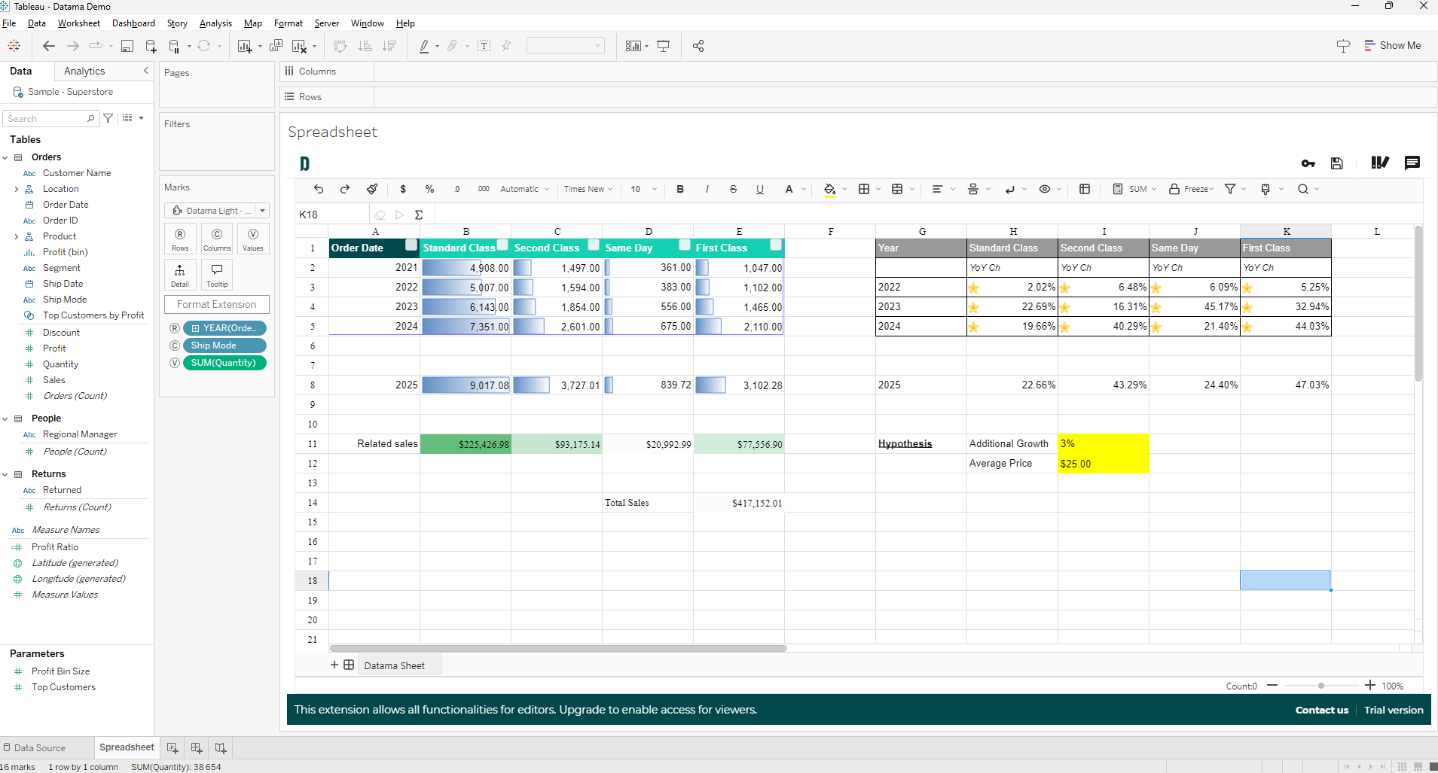Screen dimensions: 1438x773
Task: Toggle bold formatting in spreadsheet
Action: click(680, 189)
